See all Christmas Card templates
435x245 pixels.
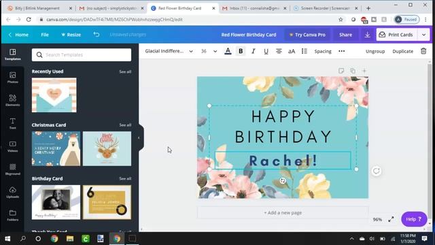(125, 125)
